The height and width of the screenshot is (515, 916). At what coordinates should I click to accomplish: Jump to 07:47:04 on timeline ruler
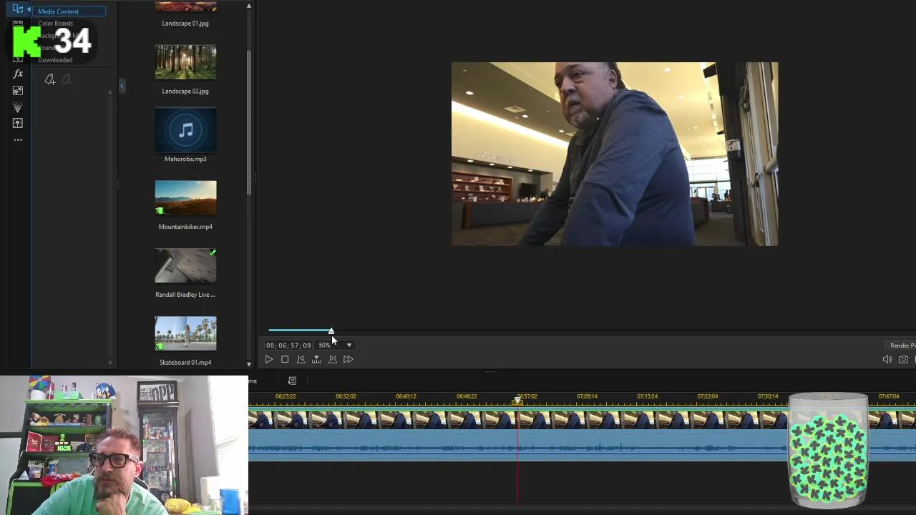(x=889, y=396)
